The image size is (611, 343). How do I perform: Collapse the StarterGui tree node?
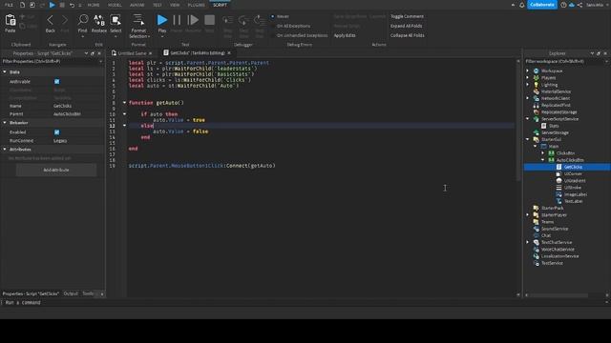528,139
